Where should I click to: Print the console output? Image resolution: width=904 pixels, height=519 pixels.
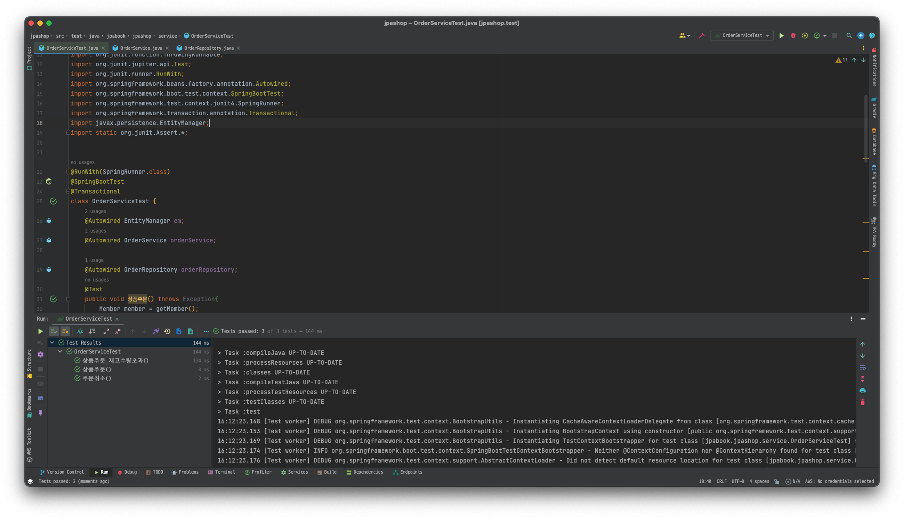[863, 390]
